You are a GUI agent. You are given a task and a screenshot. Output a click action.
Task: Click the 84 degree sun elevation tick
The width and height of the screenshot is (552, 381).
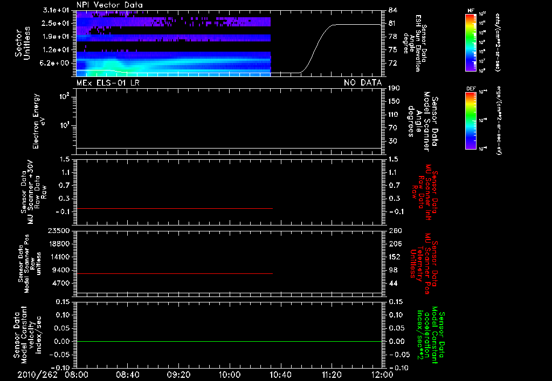coord(392,10)
